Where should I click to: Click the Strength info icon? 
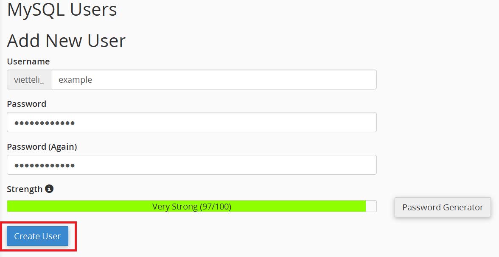pos(48,189)
